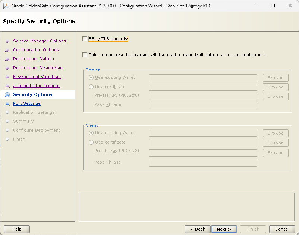Click the Finish step label in sidebar
Screen dimensions: 299x235
point(19,139)
